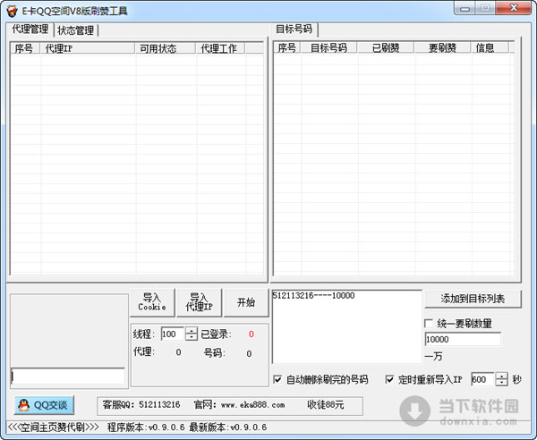537x440 pixels.
Task: Click 导入代理IP button
Action: coord(199,302)
